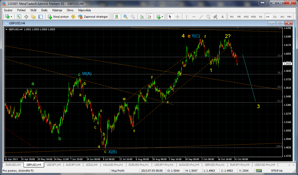This screenshot has height=175, width=298.
Task: Expand the new chart dropdown arrow
Action: click(12, 17)
